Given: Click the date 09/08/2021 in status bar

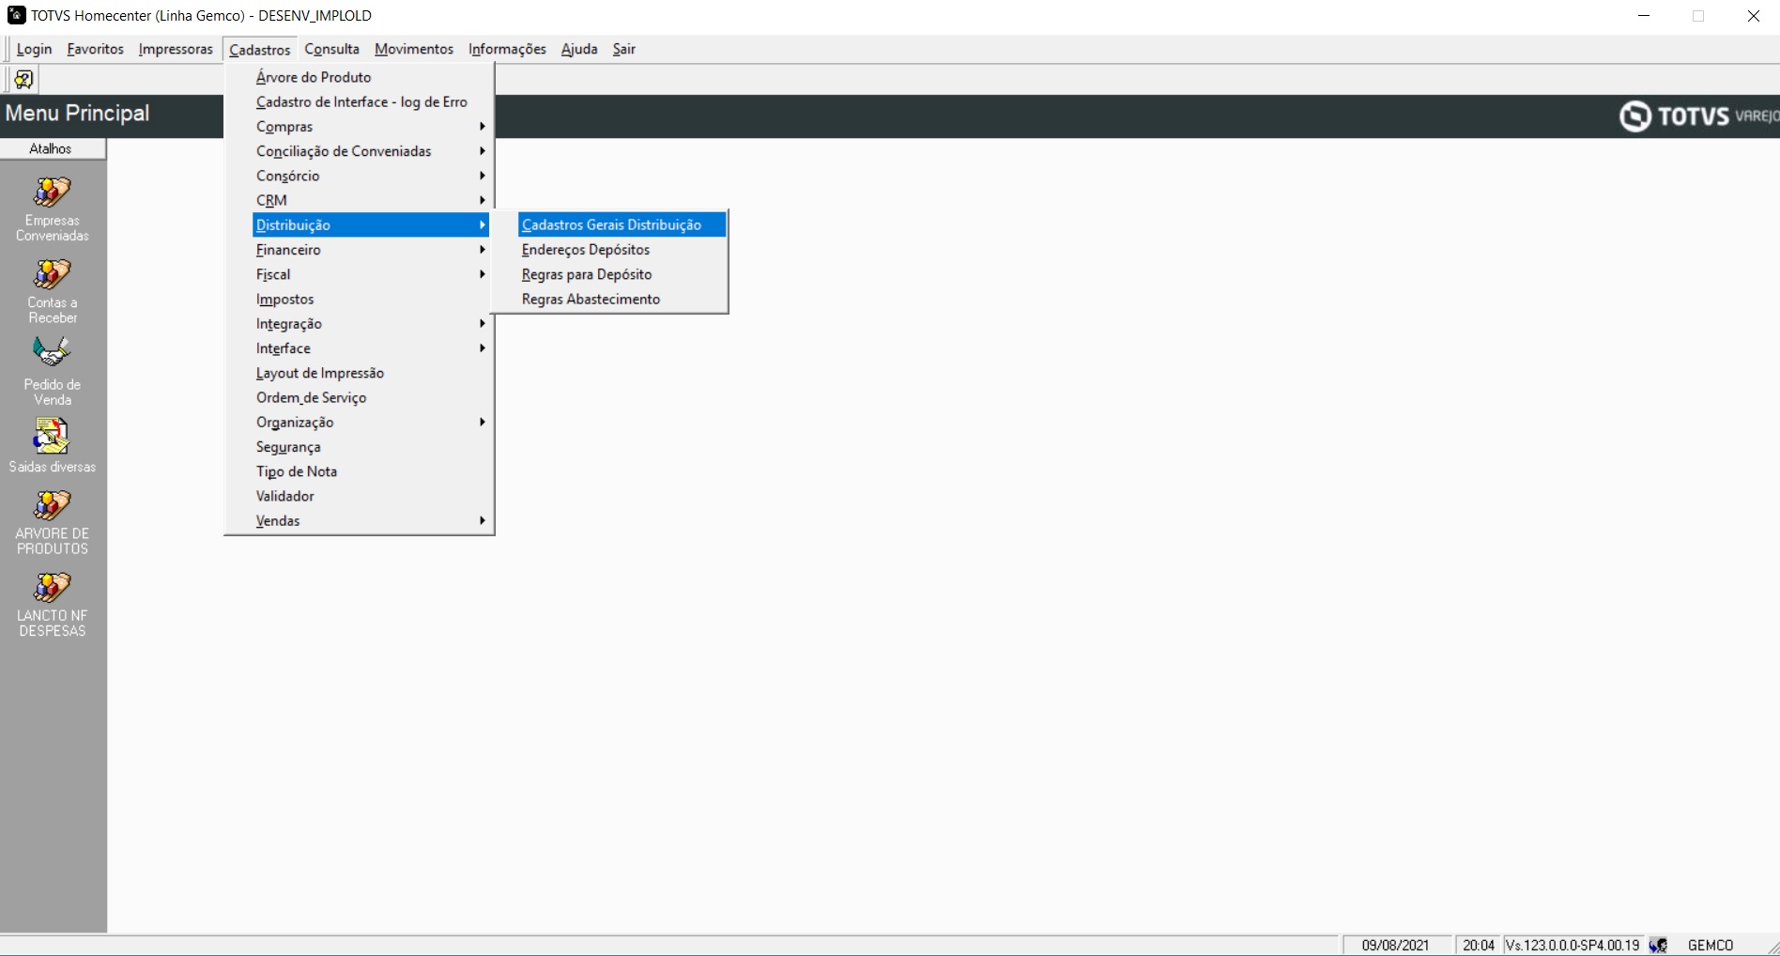Looking at the screenshot, I should (x=1395, y=946).
